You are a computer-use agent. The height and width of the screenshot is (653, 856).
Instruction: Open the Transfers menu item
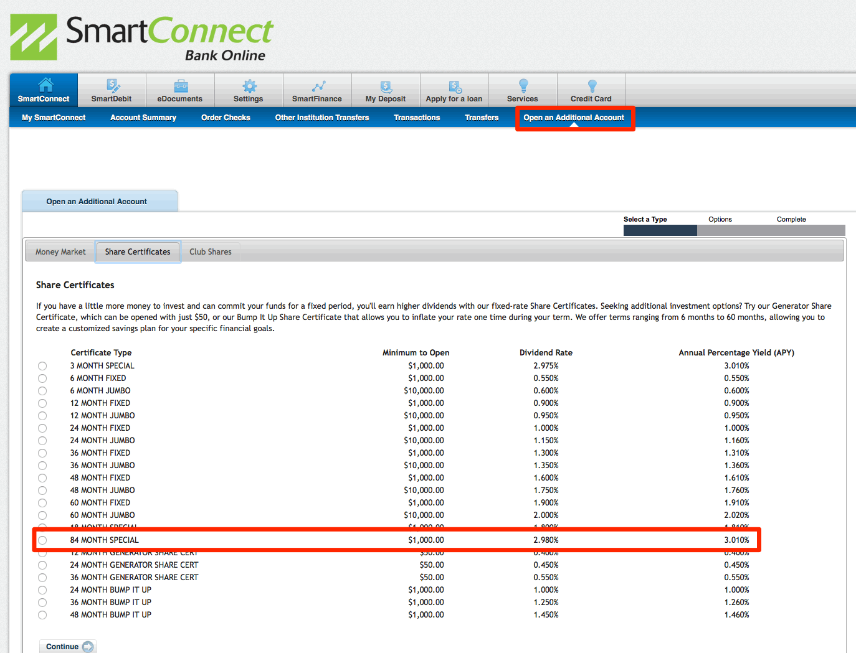[x=482, y=118]
